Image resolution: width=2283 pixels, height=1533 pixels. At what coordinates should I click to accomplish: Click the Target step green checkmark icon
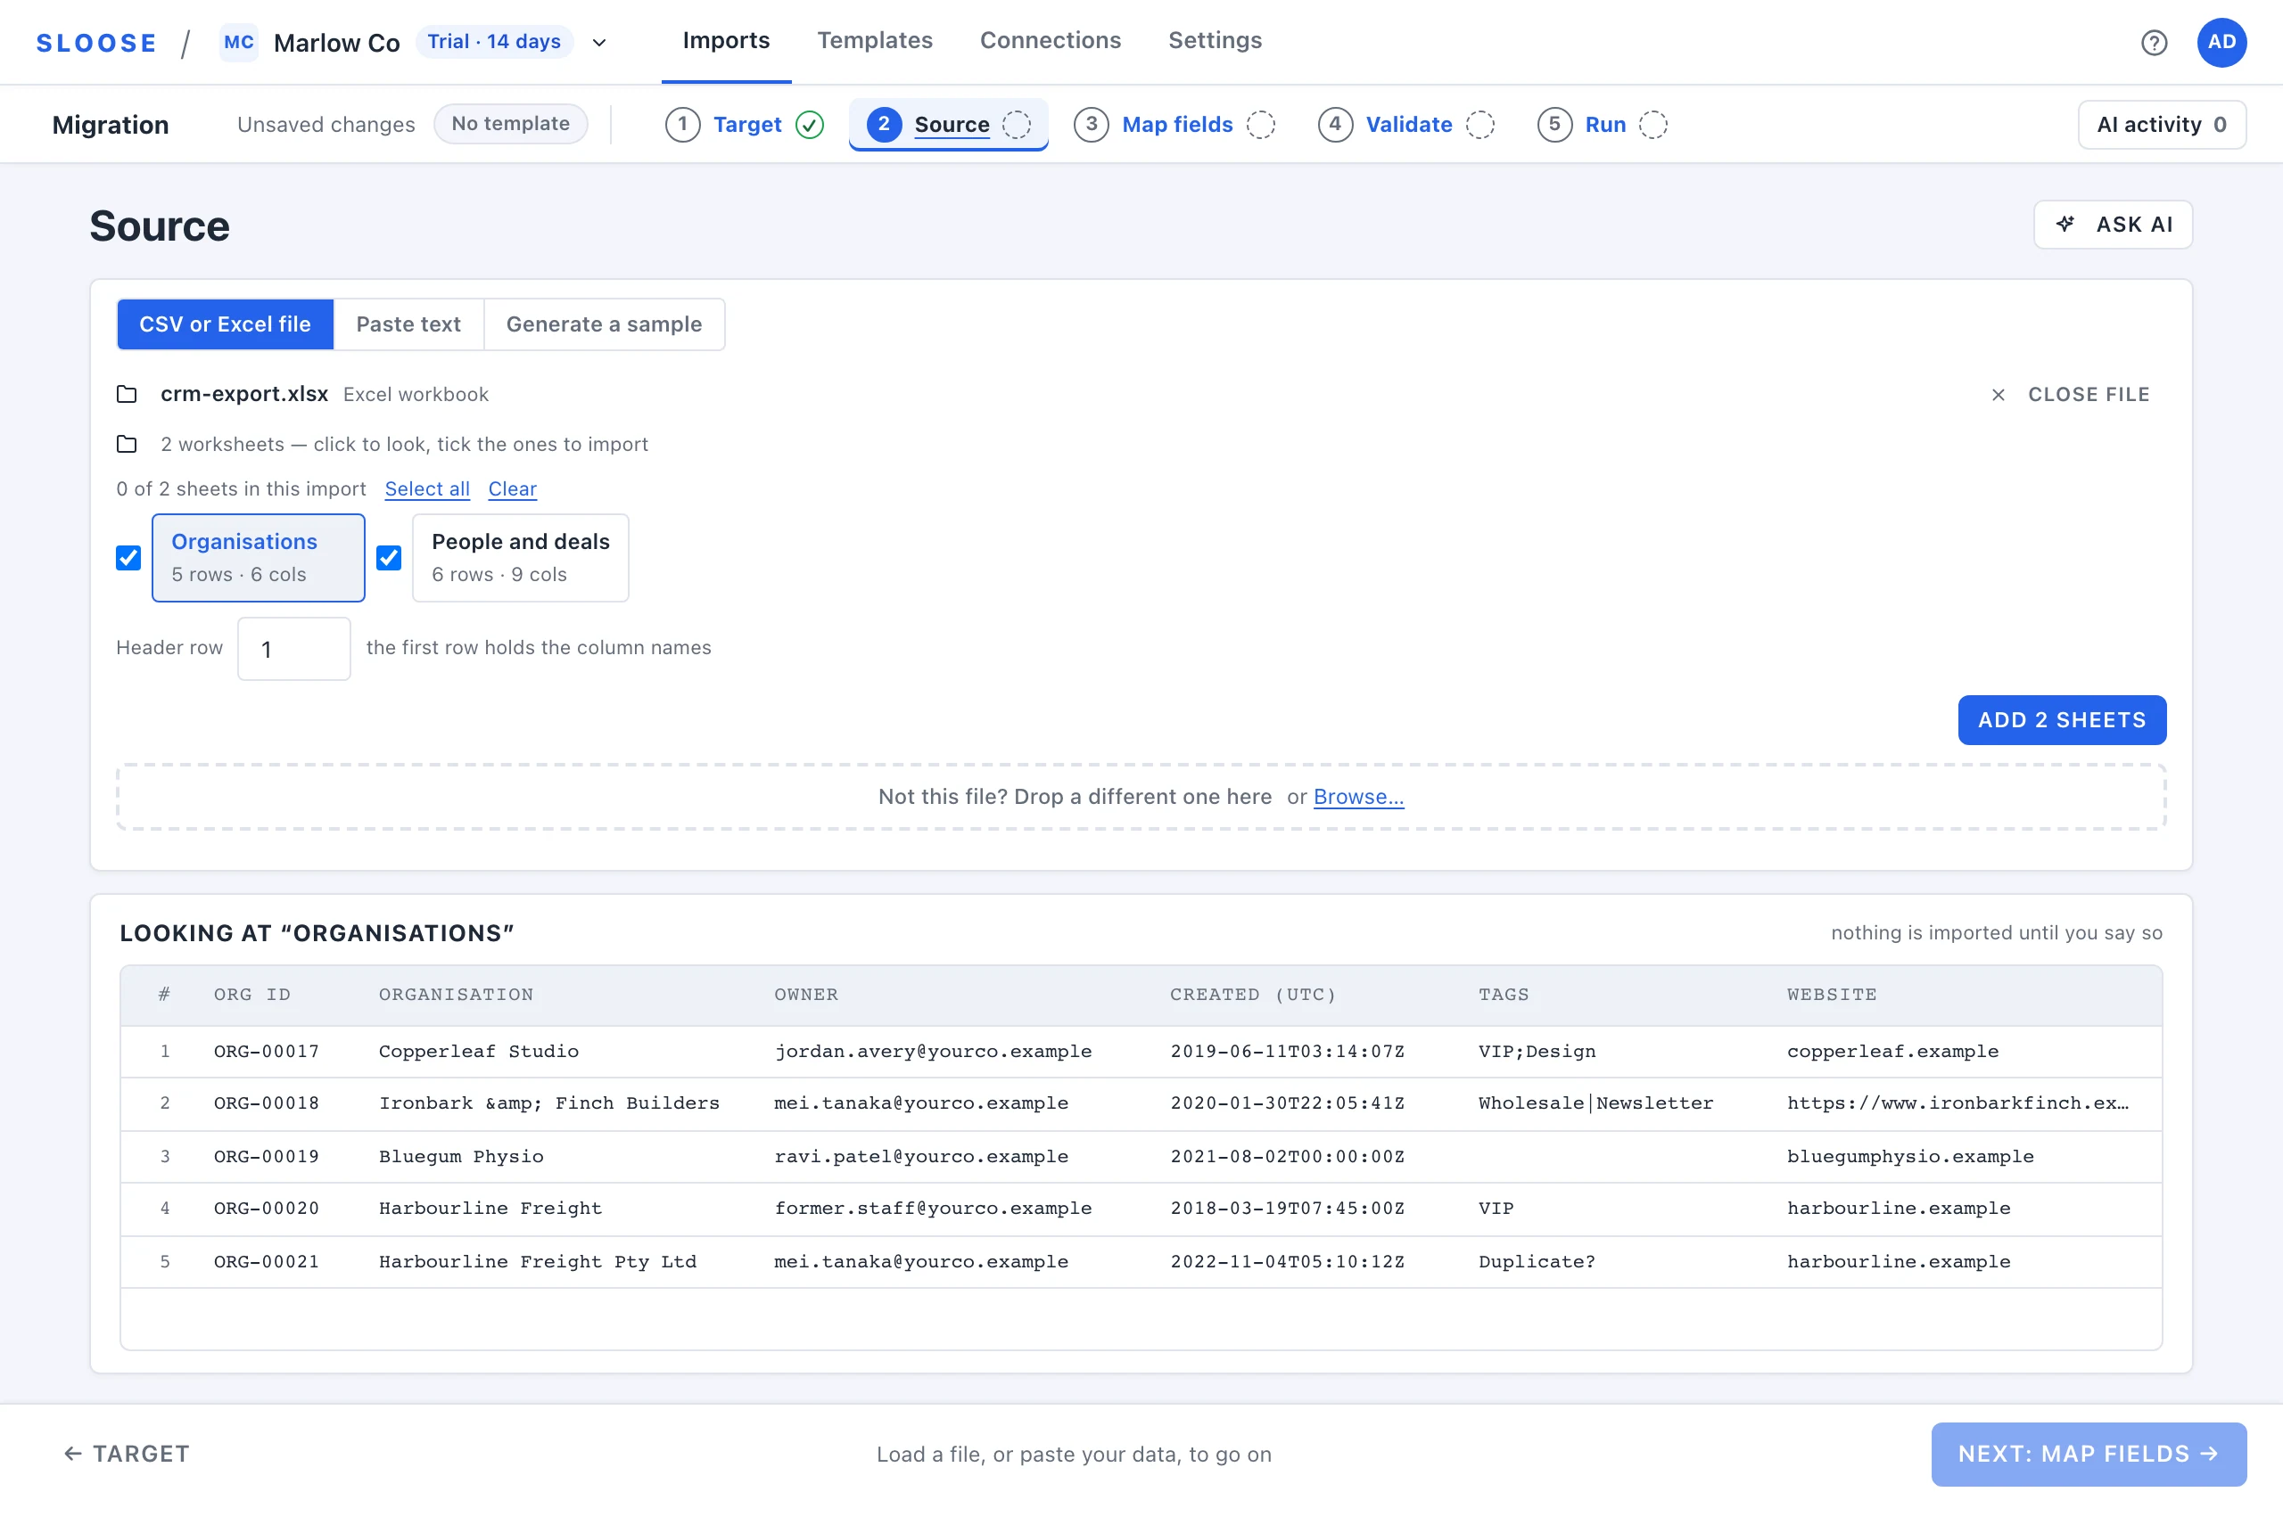pyautogui.click(x=810, y=124)
